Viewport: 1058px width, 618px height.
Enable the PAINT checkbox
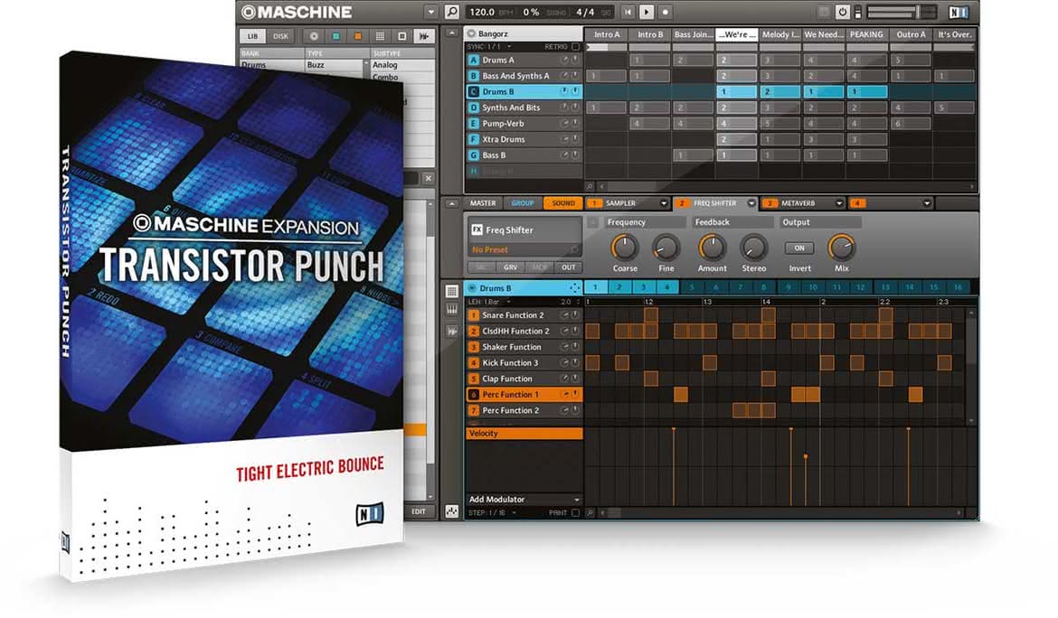click(575, 513)
